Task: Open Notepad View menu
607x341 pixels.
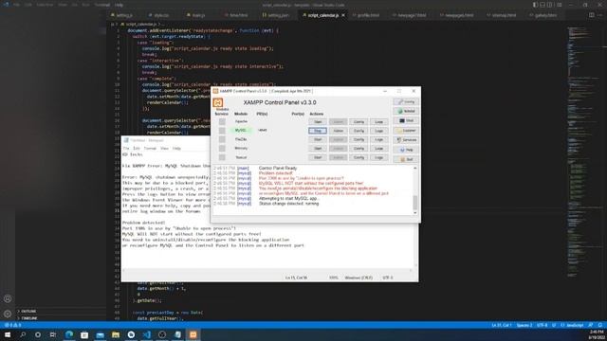Action: 164,148
